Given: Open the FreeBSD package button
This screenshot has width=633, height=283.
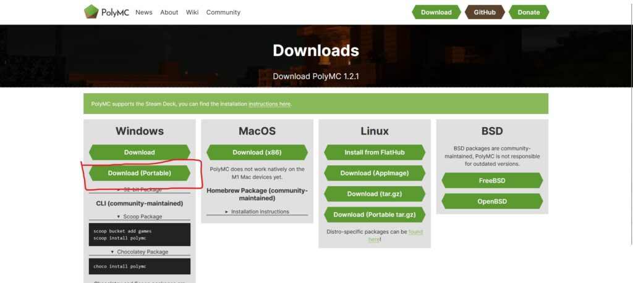Looking at the screenshot, I should pyautogui.click(x=491, y=181).
